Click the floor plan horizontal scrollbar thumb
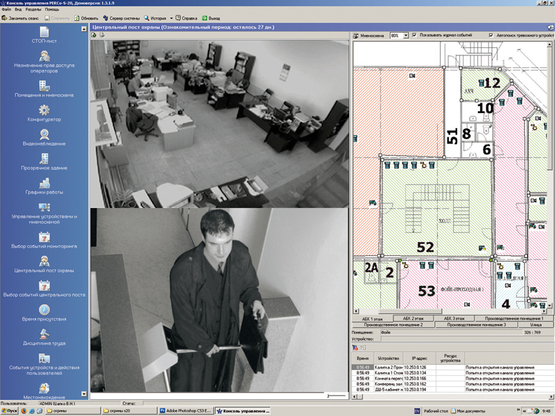Viewport: 555px width, 416px height. point(410,311)
